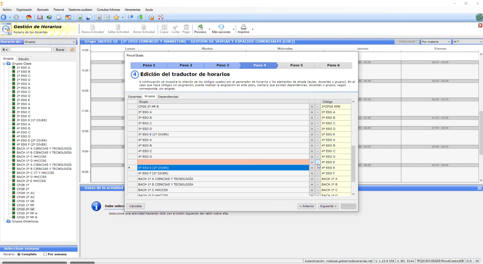The image size is (483, 264).
Task: Open the M-T shift dropdown
Action: click(467, 42)
